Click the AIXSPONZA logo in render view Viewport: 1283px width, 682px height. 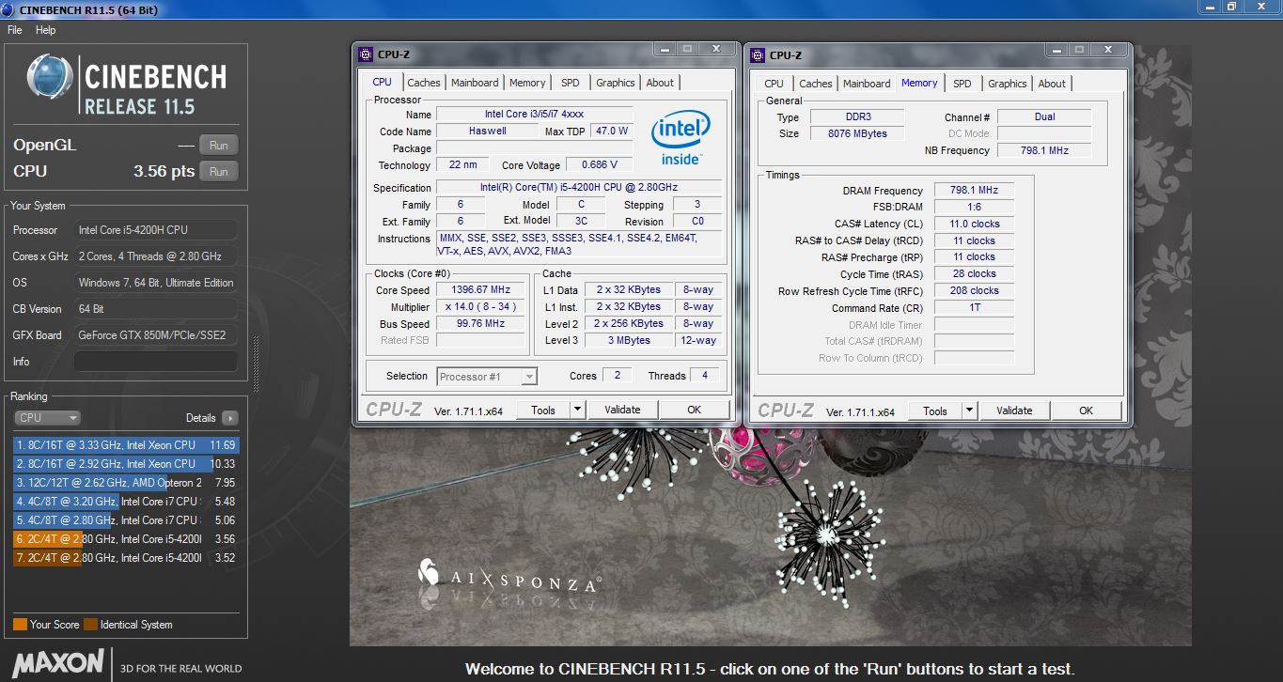tap(510, 575)
